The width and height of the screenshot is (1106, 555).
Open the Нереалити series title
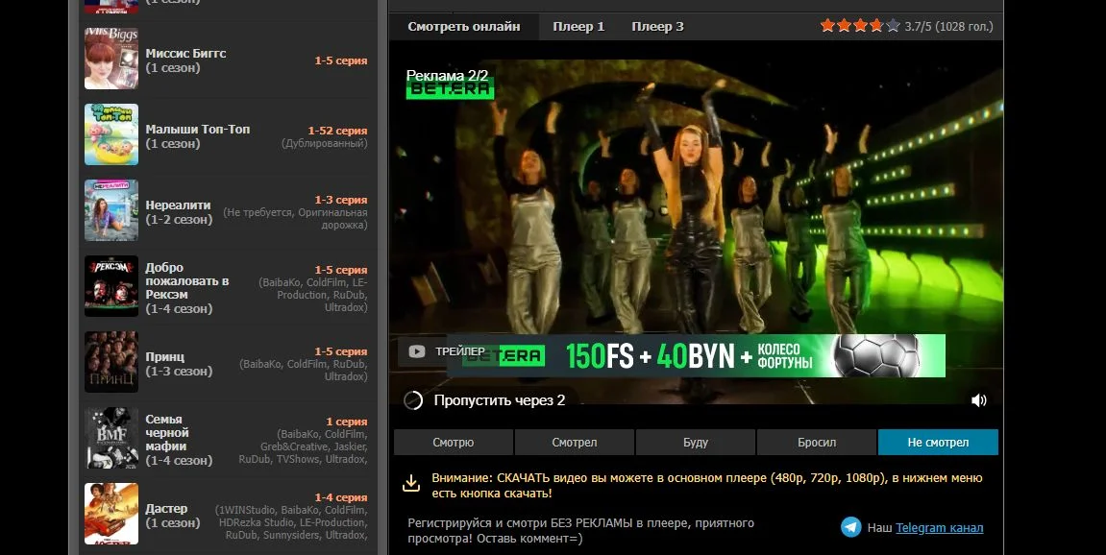click(x=178, y=205)
